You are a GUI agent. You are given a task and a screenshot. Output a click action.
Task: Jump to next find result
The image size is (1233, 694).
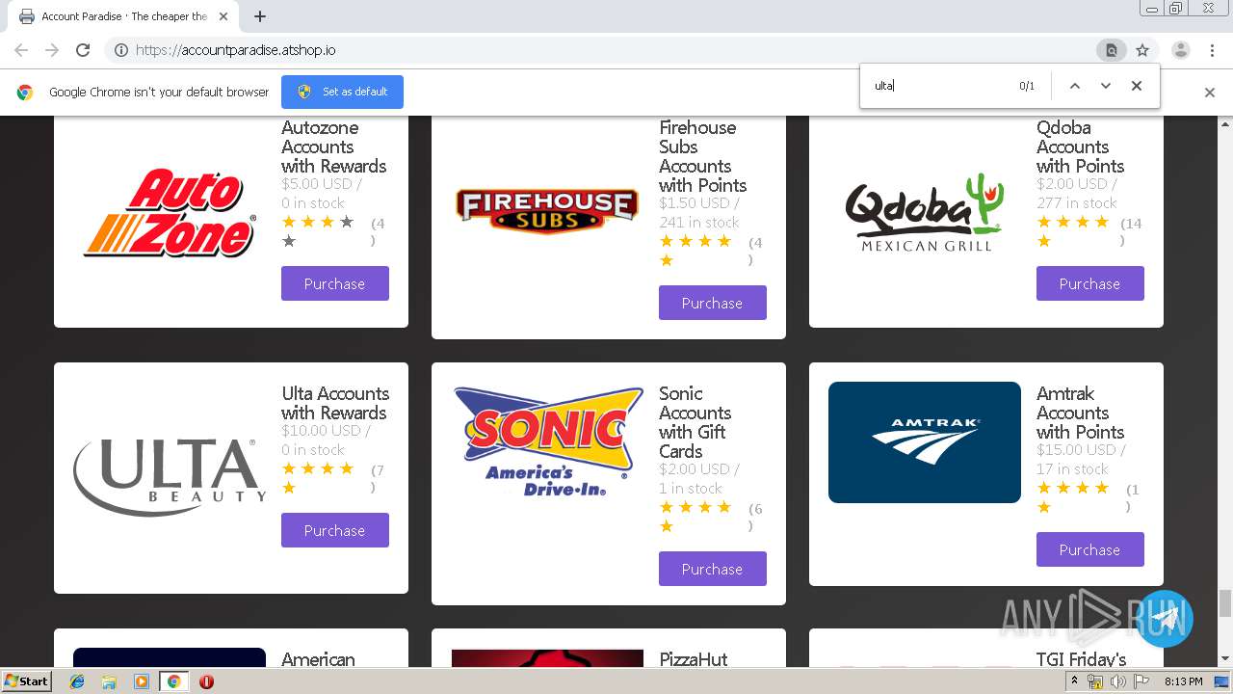[x=1106, y=86]
